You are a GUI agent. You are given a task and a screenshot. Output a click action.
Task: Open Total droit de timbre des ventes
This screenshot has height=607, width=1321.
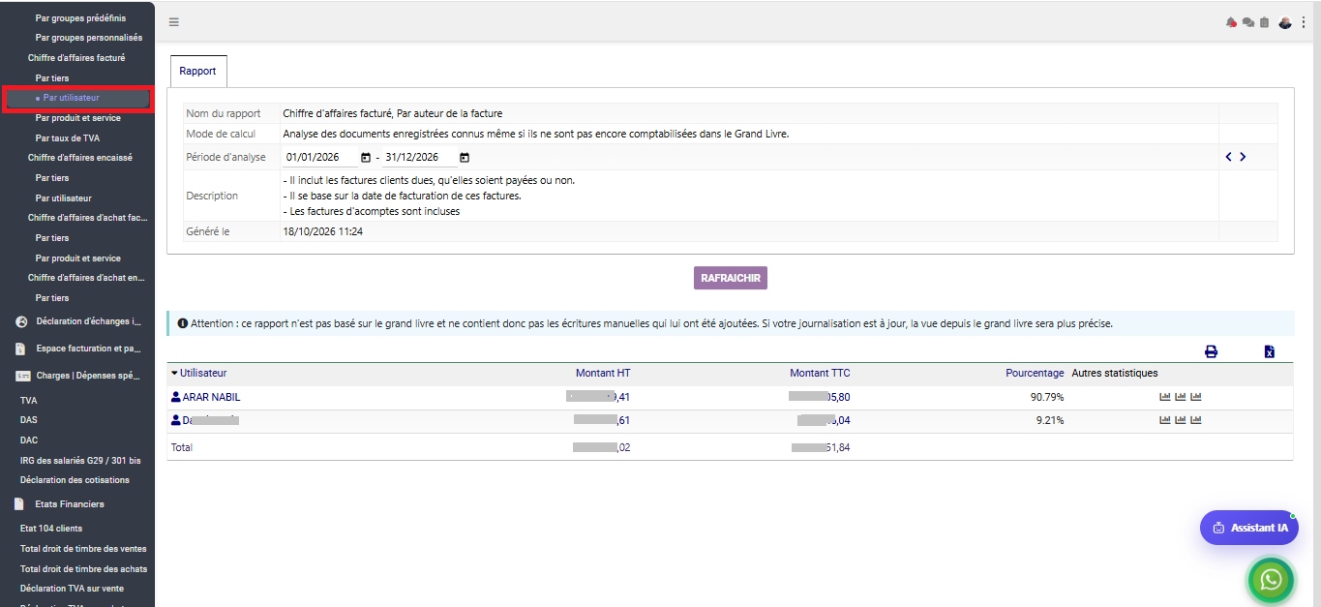click(83, 549)
